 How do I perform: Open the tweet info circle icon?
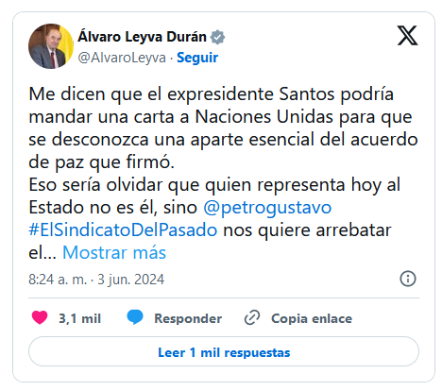coord(408,279)
